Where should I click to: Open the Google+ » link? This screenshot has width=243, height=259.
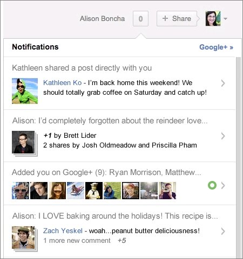point(216,47)
